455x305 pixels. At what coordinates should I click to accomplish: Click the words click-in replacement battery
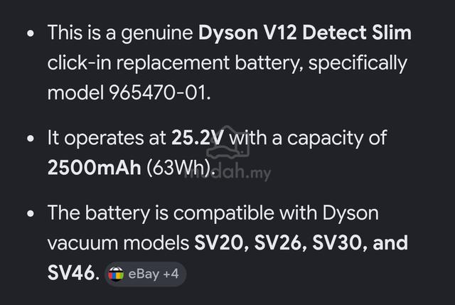176,63
